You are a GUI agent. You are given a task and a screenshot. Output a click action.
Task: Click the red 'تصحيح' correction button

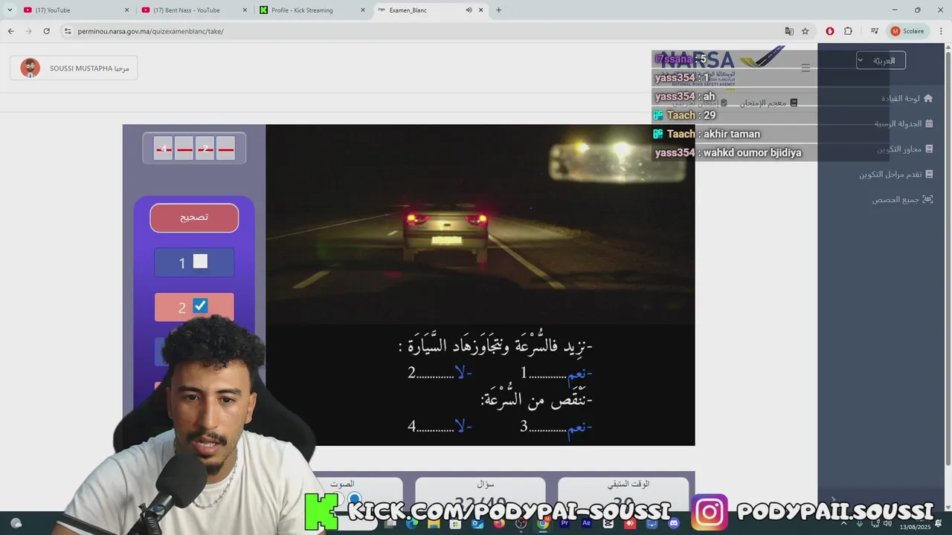(194, 218)
